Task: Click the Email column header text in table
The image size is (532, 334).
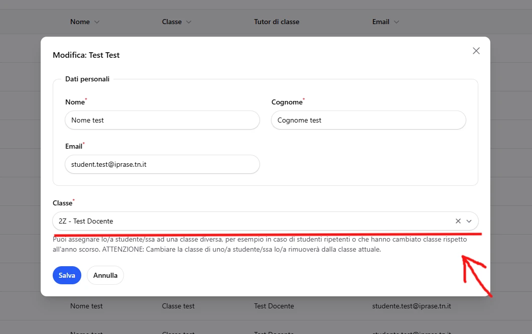Action: click(380, 22)
